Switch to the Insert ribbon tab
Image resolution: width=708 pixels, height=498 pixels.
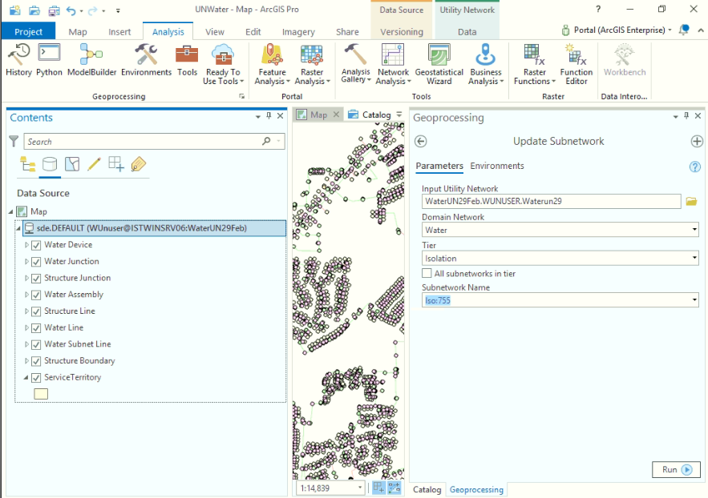click(x=119, y=31)
